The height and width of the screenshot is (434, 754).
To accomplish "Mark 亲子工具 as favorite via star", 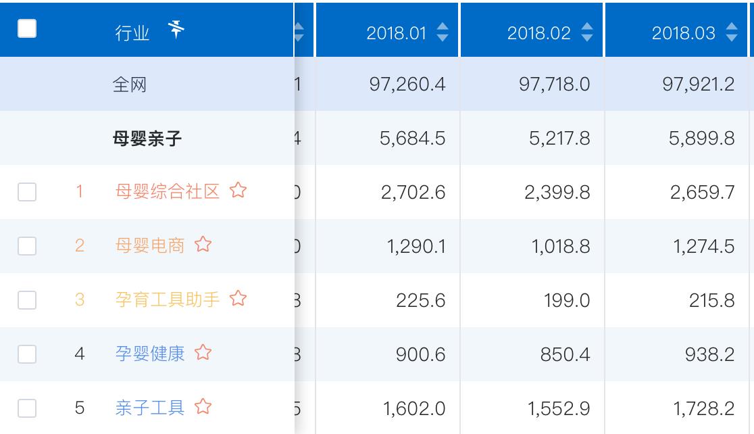I will coord(203,408).
